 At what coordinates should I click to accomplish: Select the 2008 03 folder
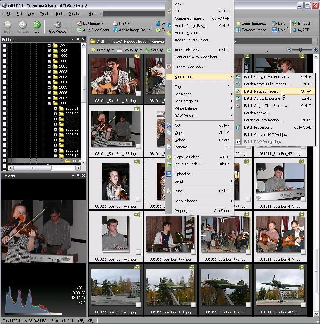72,119
